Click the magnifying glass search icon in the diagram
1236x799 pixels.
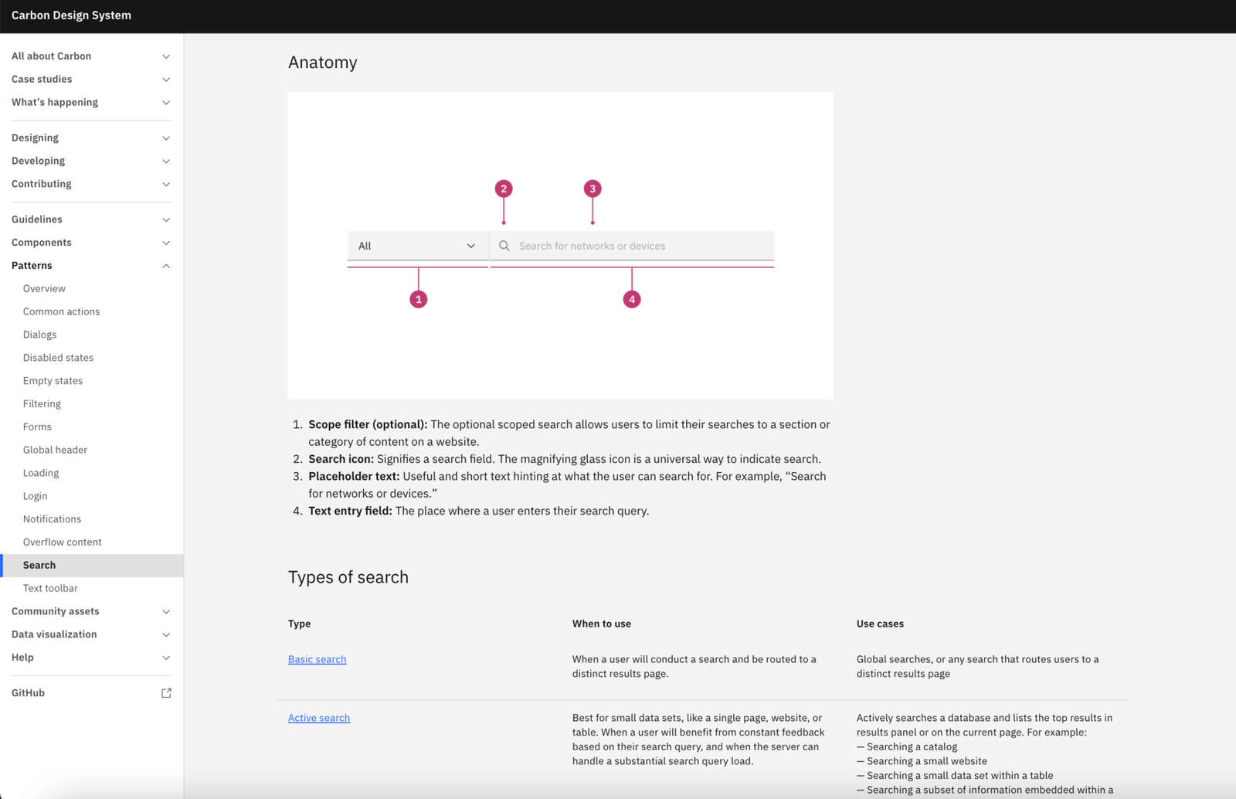tap(504, 245)
